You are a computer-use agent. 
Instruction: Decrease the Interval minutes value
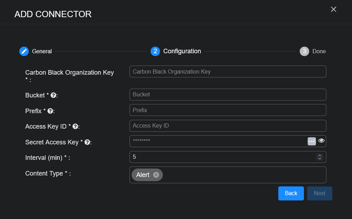pos(319,159)
